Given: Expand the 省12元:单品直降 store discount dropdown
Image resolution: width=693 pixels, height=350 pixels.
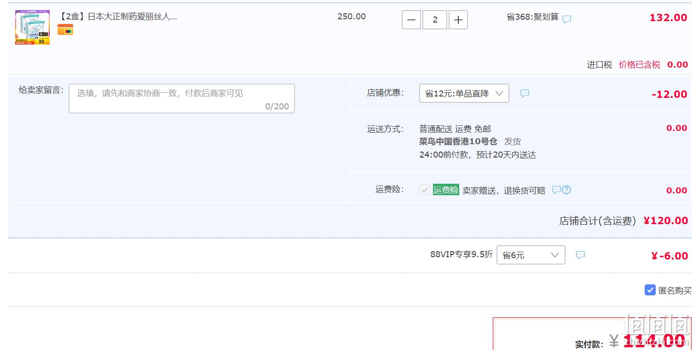Looking at the screenshot, I should [x=464, y=93].
